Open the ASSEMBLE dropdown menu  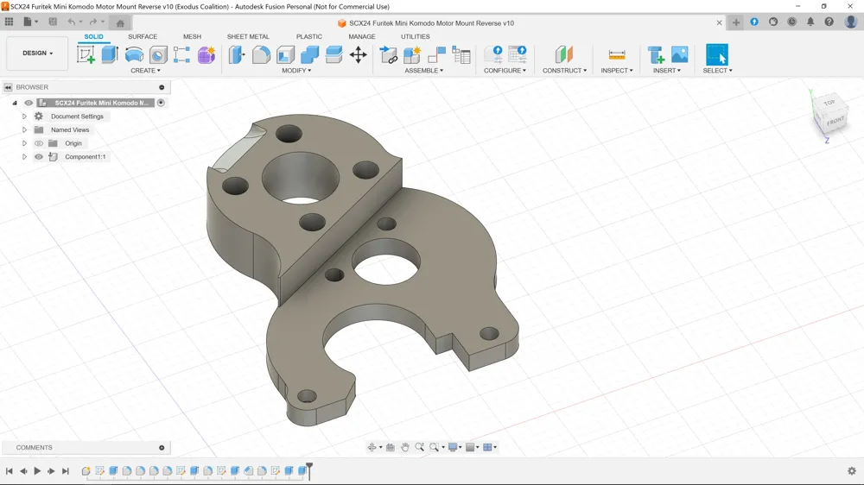(423, 71)
